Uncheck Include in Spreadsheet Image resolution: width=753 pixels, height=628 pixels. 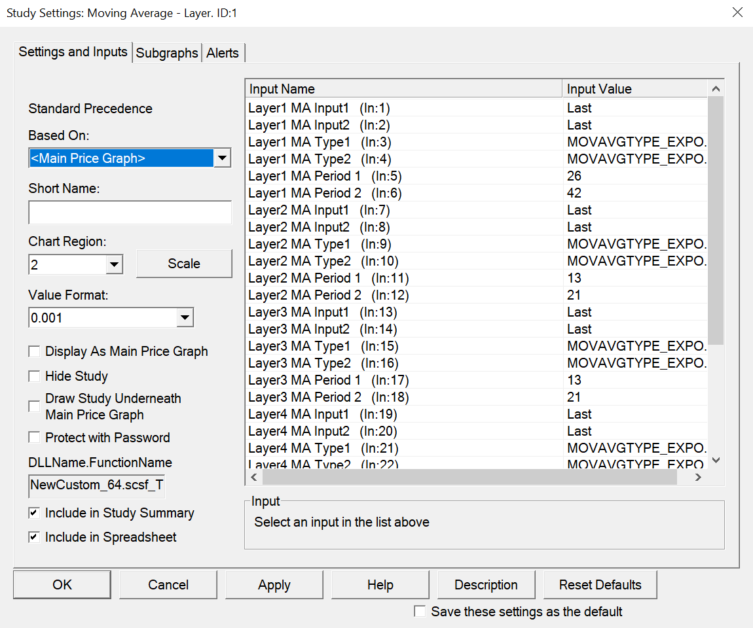tap(35, 538)
